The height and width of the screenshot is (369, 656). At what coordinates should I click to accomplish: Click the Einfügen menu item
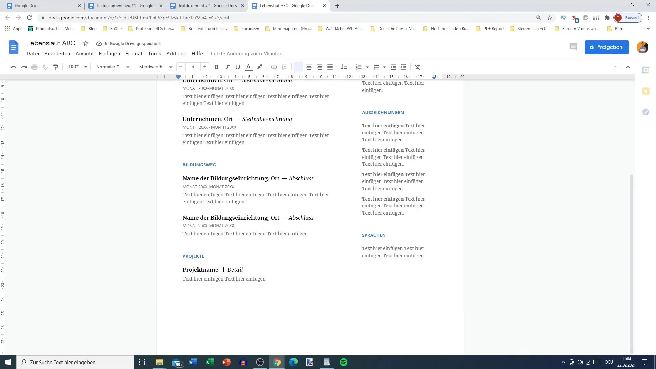tap(109, 54)
